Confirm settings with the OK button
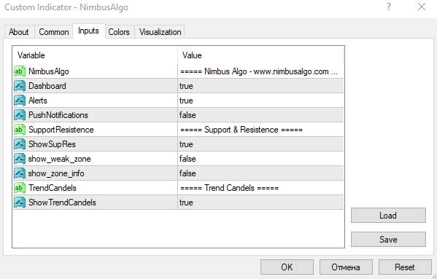 click(x=287, y=267)
